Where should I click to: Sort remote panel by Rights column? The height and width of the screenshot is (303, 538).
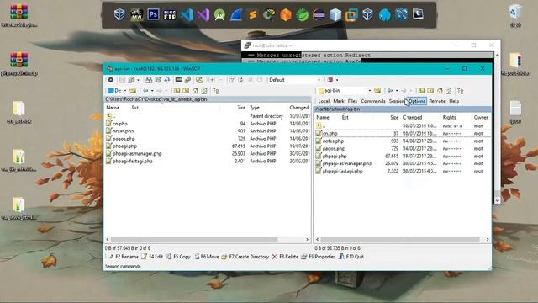tap(450, 118)
